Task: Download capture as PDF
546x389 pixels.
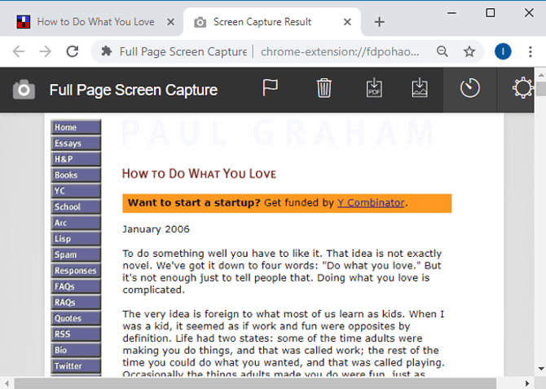Action: coord(374,88)
